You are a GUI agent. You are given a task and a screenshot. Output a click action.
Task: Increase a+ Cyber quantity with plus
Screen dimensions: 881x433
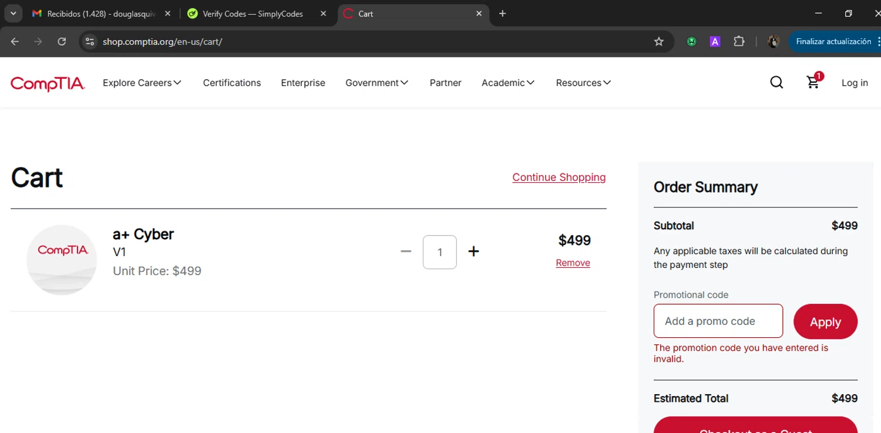point(473,251)
